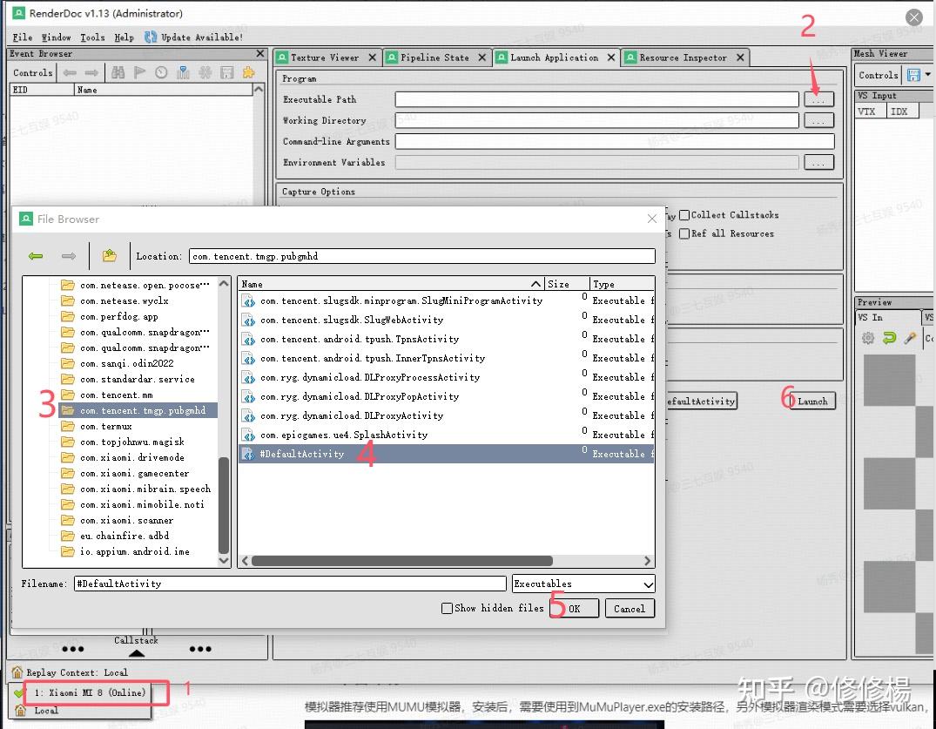Enable the Collect Callstacks checkbox
Viewport: 936px width, 729px height.
pos(684,214)
